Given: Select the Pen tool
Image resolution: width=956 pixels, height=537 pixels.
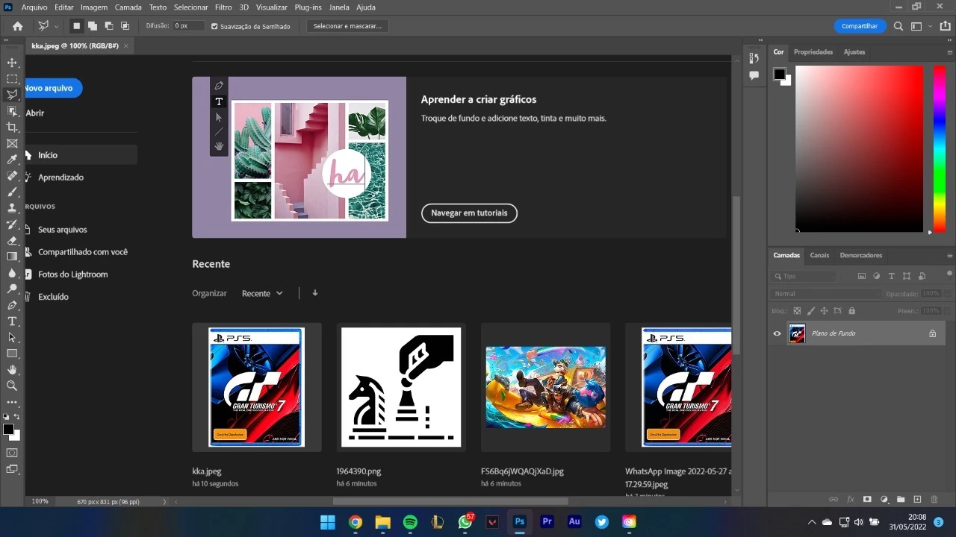Looking at the screenshot, I should click(x=12, y=305).
